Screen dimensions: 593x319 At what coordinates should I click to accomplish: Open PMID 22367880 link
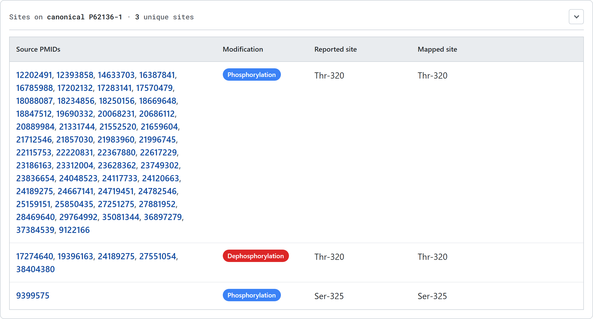[x=117, y=153]
